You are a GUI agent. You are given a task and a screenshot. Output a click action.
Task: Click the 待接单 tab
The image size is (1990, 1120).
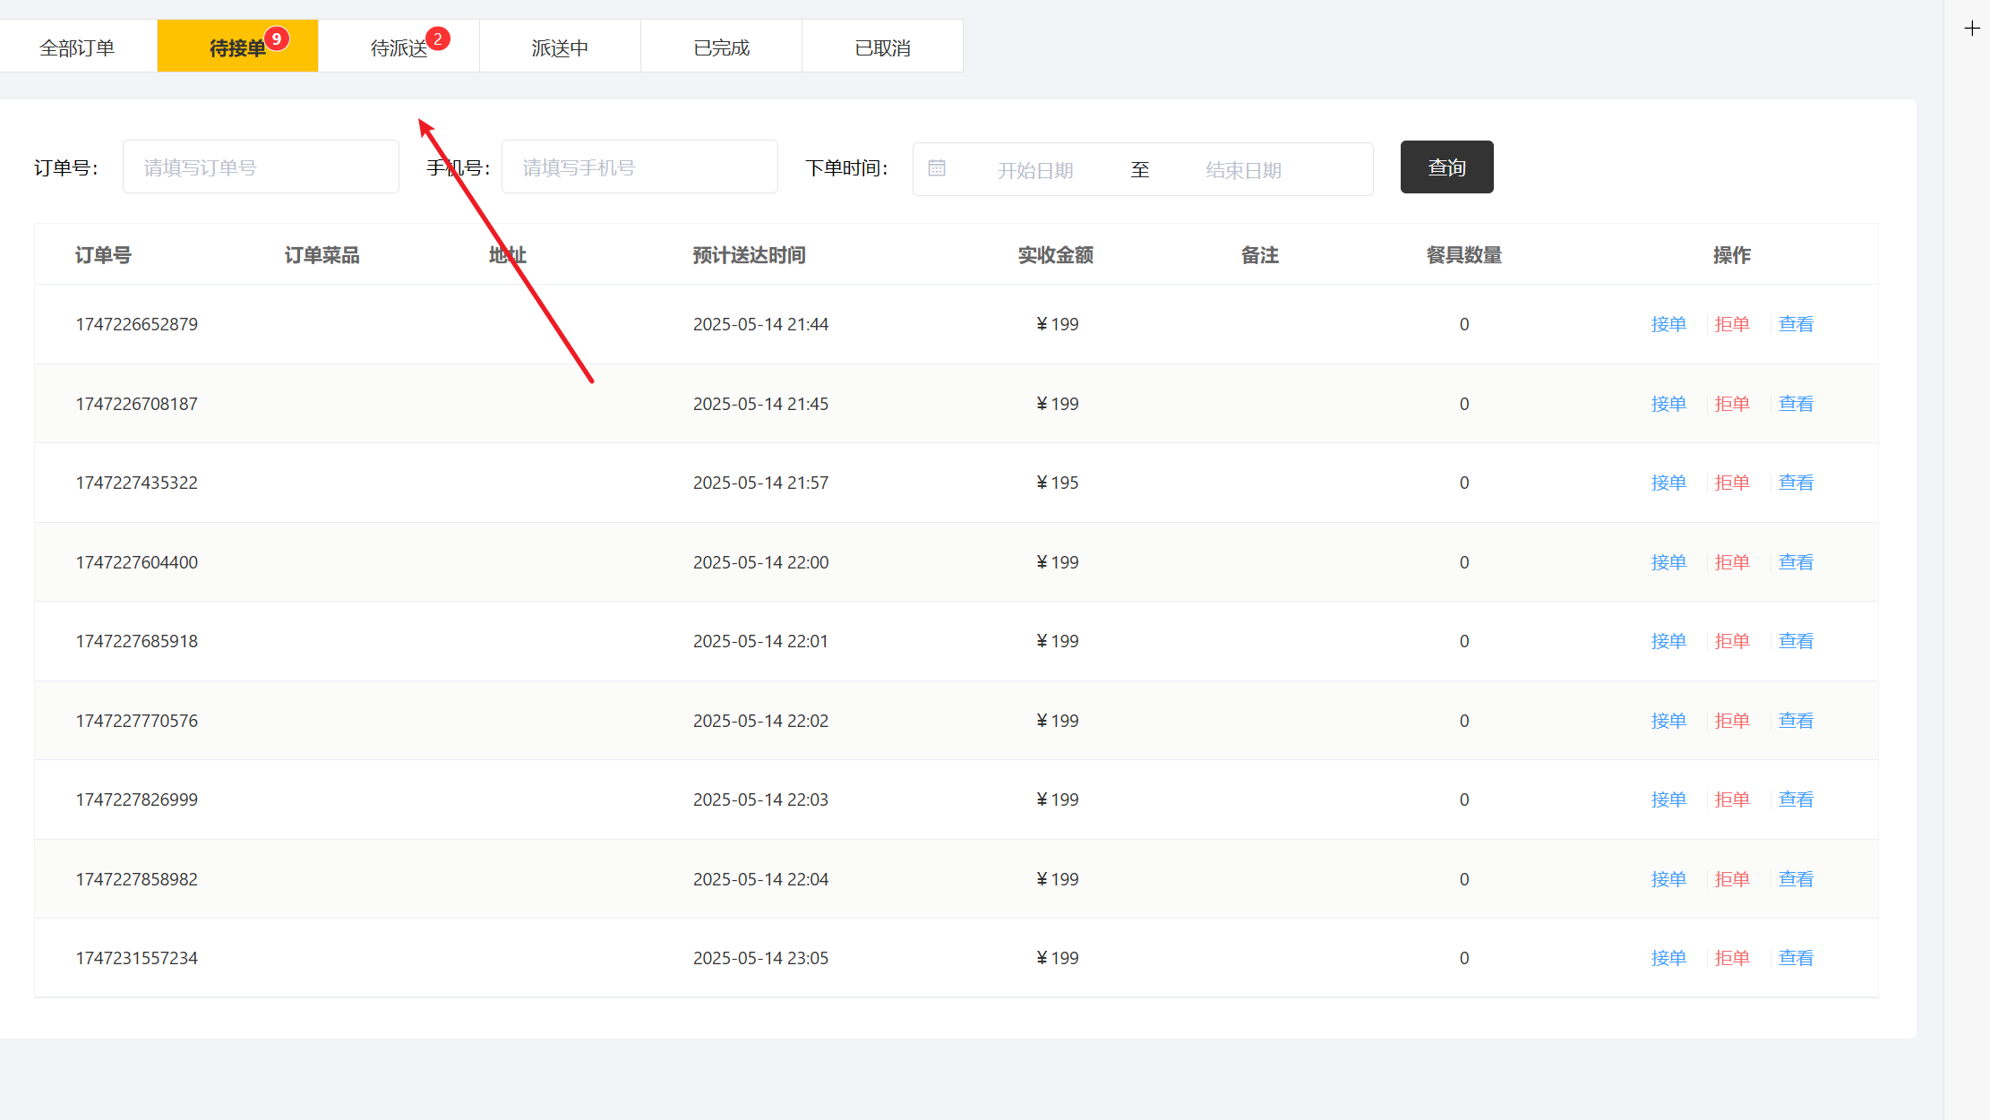pyautogui.click(x=237, y=47)
